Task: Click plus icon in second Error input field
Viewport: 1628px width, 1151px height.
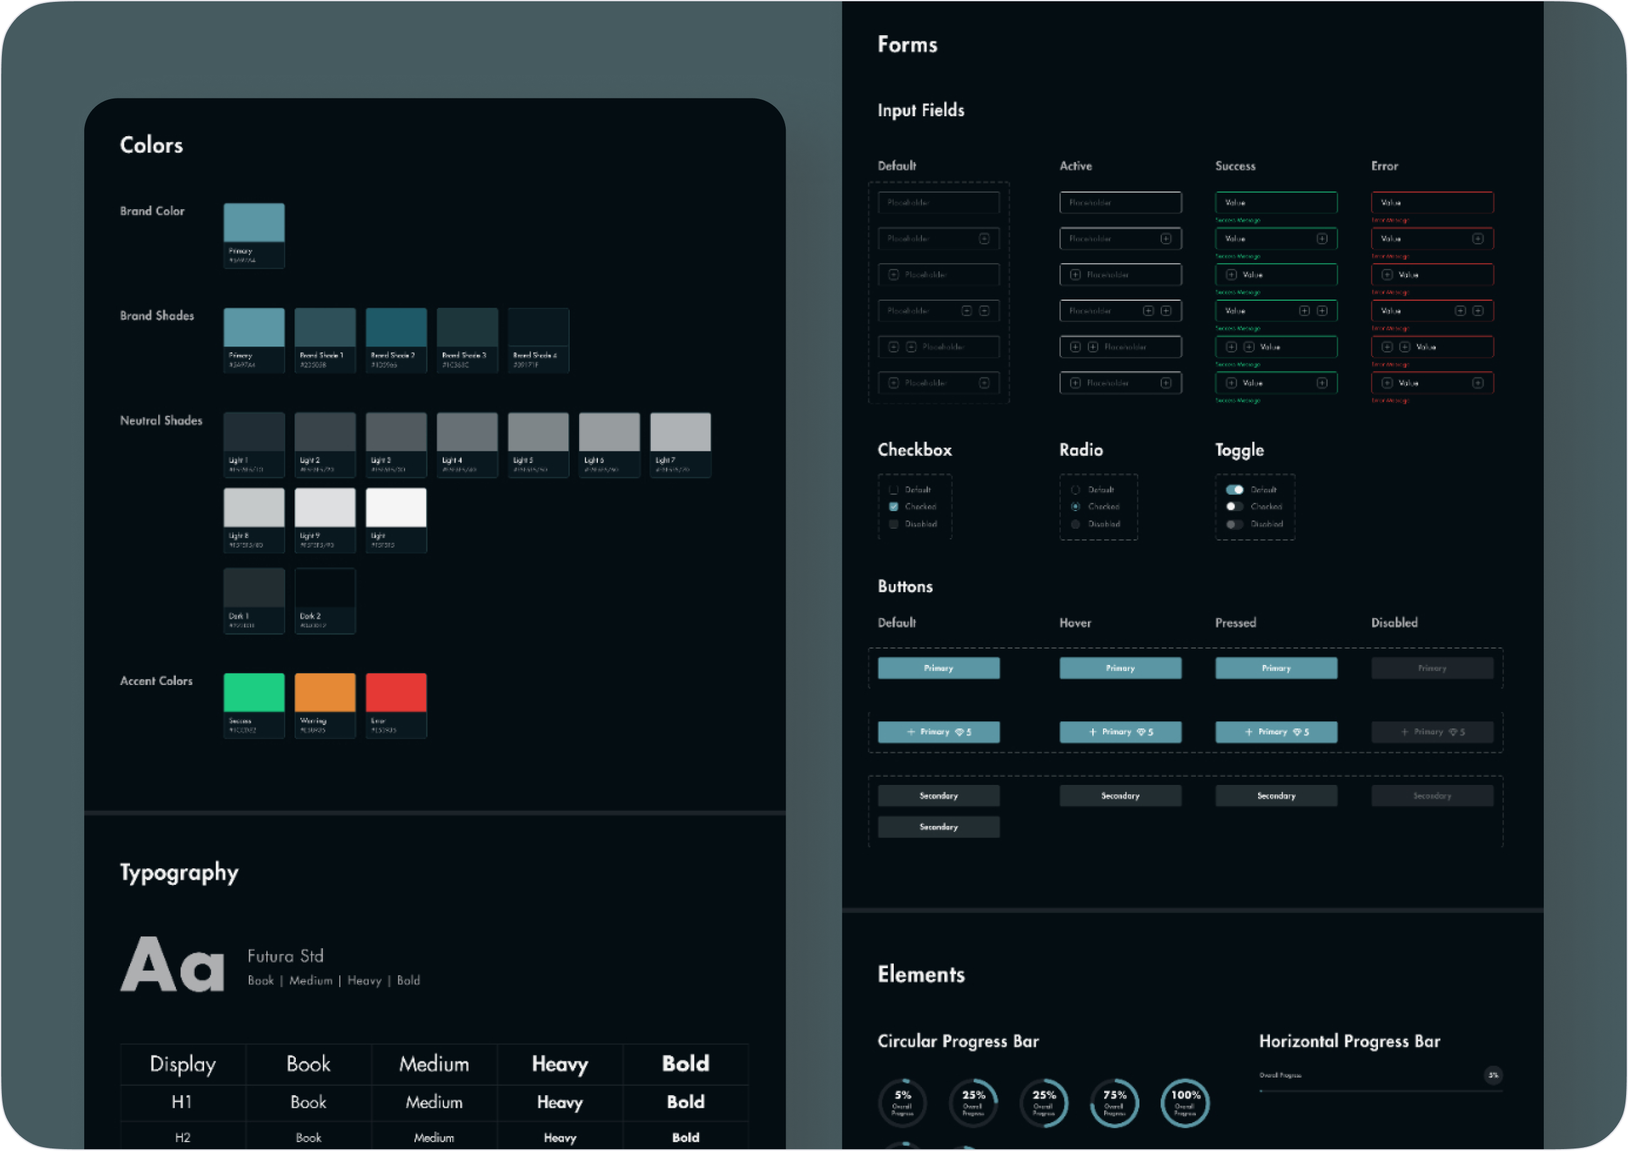Action: (1478, 239)
